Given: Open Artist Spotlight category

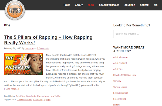Looking at the screenshot, I should pyautogui.click(x=120, y=63).
